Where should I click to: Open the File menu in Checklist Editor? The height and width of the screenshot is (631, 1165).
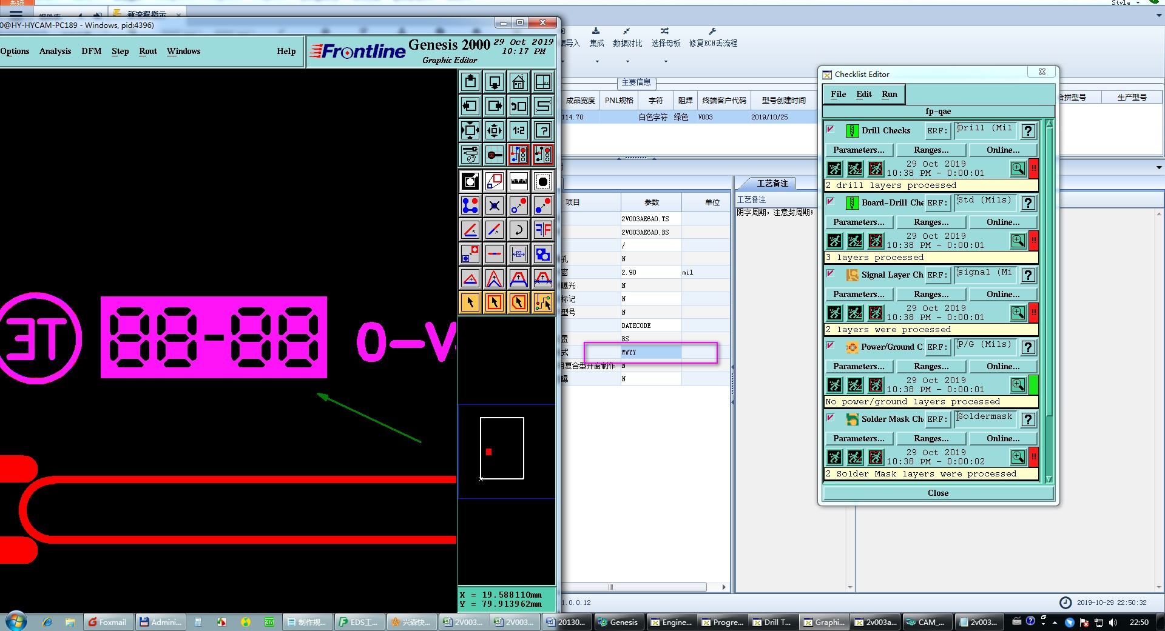[838, 95]
